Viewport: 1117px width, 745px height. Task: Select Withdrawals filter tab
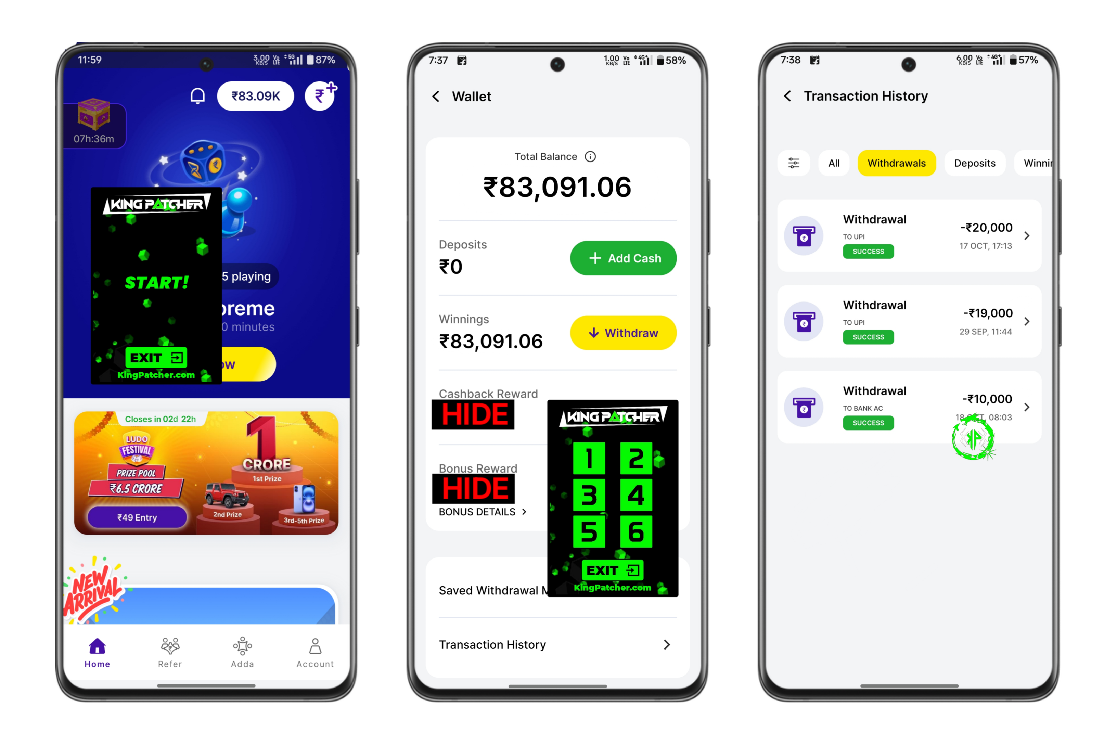pos(896,162)
